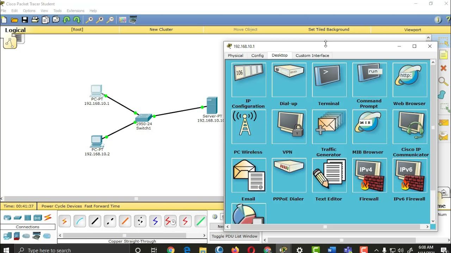Switch to the Config tab

tap(258, 56)
